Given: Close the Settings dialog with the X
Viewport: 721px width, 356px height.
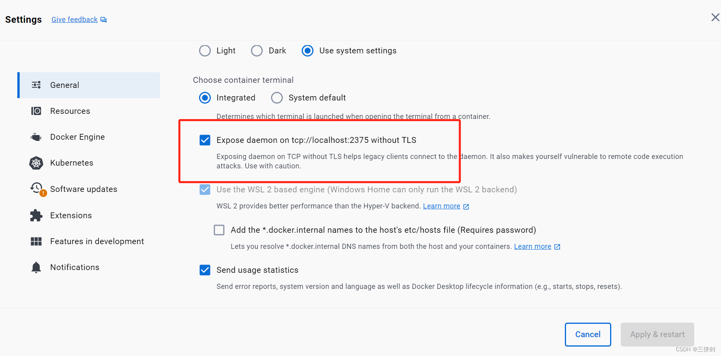Looking at the screenshot, I should click(x=715, y=17).
